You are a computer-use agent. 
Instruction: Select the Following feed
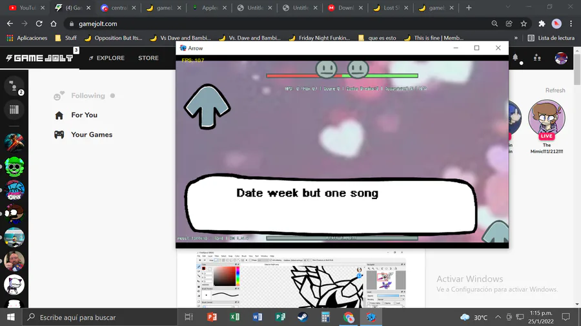tap(88, 96)
